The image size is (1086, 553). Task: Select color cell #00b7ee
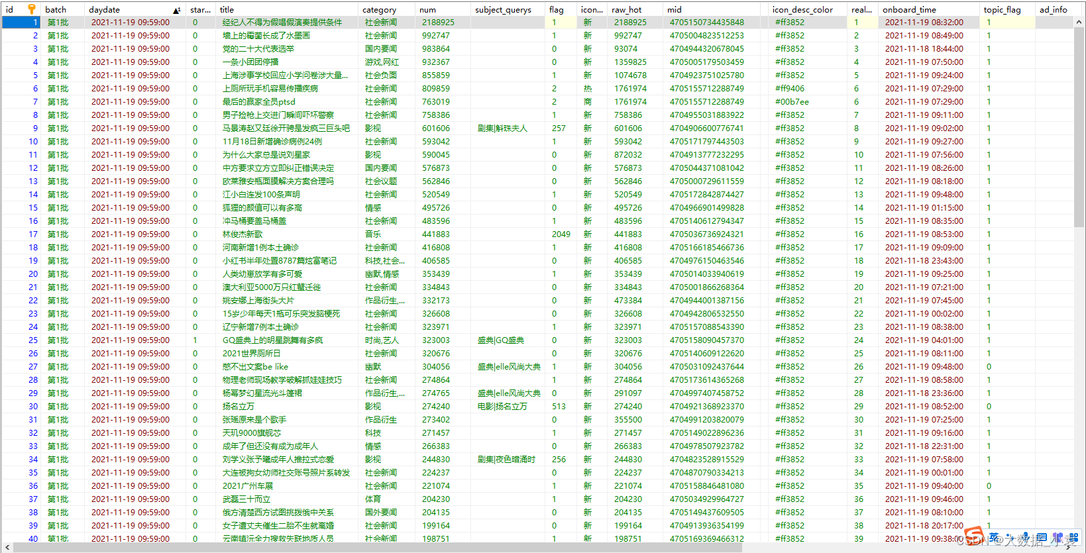click(x=792, y=102)
